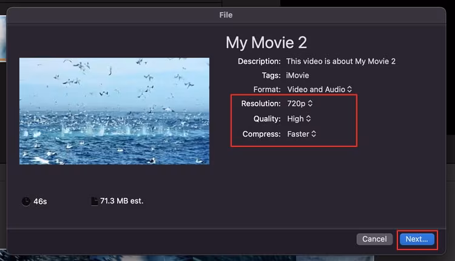Click the Description label
The image size is (455, 261).
[x=259, y=61]
